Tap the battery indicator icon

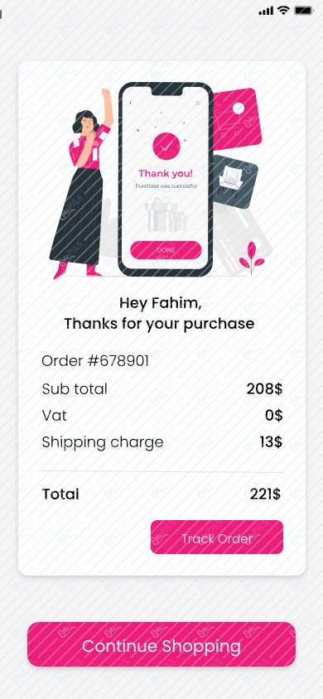pyautogui.click(x=303, y=11)
